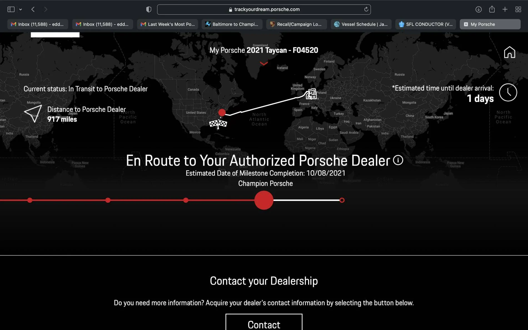The image size is (528, 330).
Task: Open the Baltimore to Champi... tab
Action: 232,24
